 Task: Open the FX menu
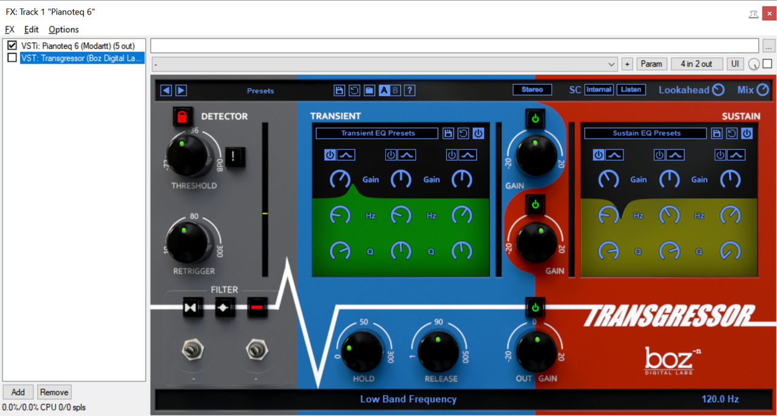pyautogui.click(x=10, y=29)
